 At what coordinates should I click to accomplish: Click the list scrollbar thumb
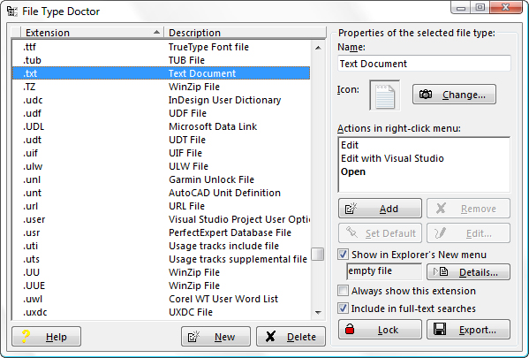[318, 254]
